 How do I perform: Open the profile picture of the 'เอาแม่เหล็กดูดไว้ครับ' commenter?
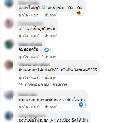[9, 23]
